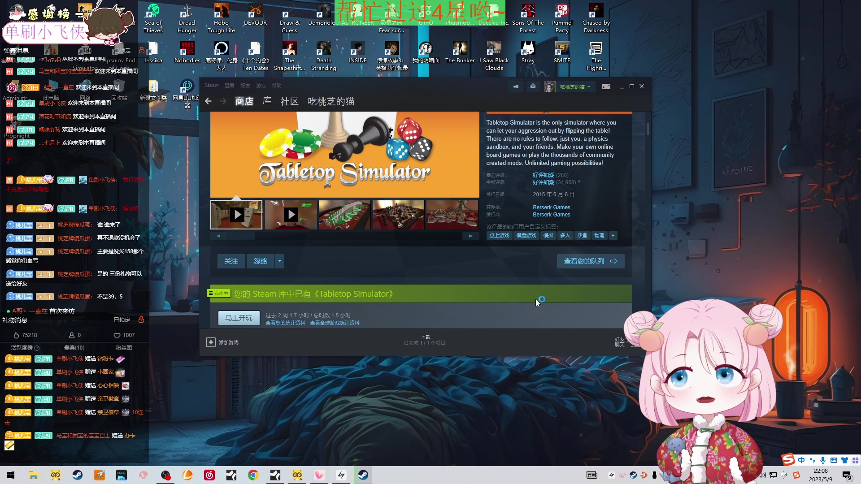
Task: Click 查看您的队列 queue button
Action: [x=591, y=261]
